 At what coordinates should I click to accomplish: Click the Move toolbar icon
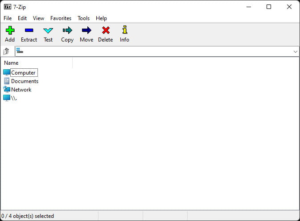pyautogui.click(x=86, y=30)
